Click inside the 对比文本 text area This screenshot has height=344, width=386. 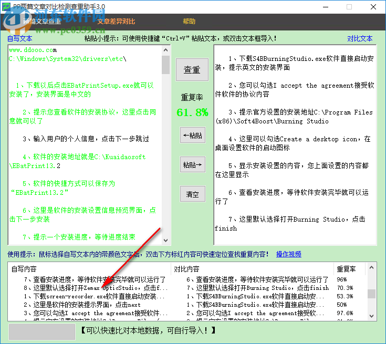click(x=295, y=145)
